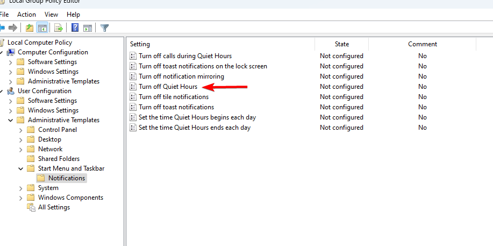Collapse the Start Menu and Taskbar node
493x246 pixels.
point(21,168)
